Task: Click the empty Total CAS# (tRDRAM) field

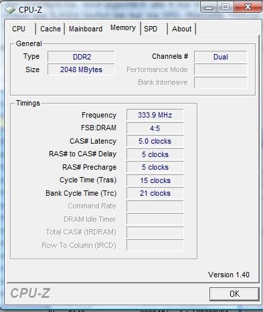Action: [155, 232]
